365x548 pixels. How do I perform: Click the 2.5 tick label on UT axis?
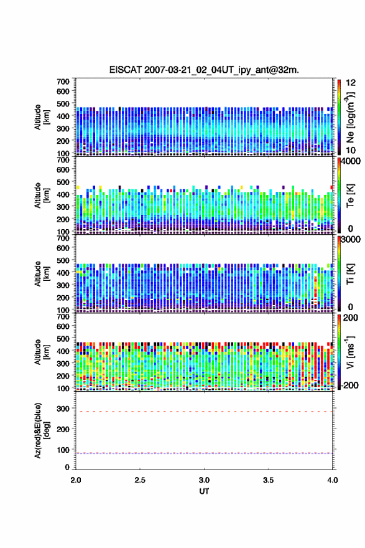coord(140,480)
